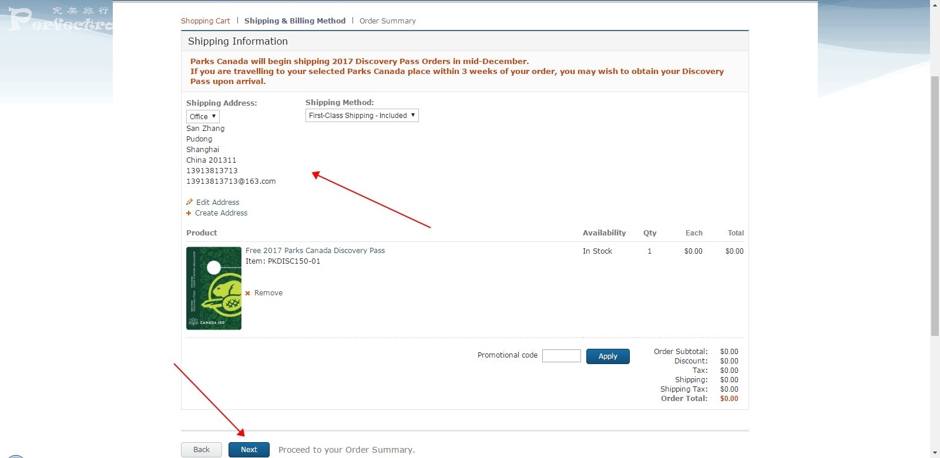Go to the Shopping Cart step

206,21
